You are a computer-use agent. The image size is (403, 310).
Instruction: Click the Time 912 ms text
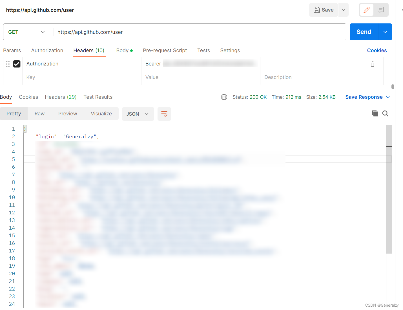point(286,97)
